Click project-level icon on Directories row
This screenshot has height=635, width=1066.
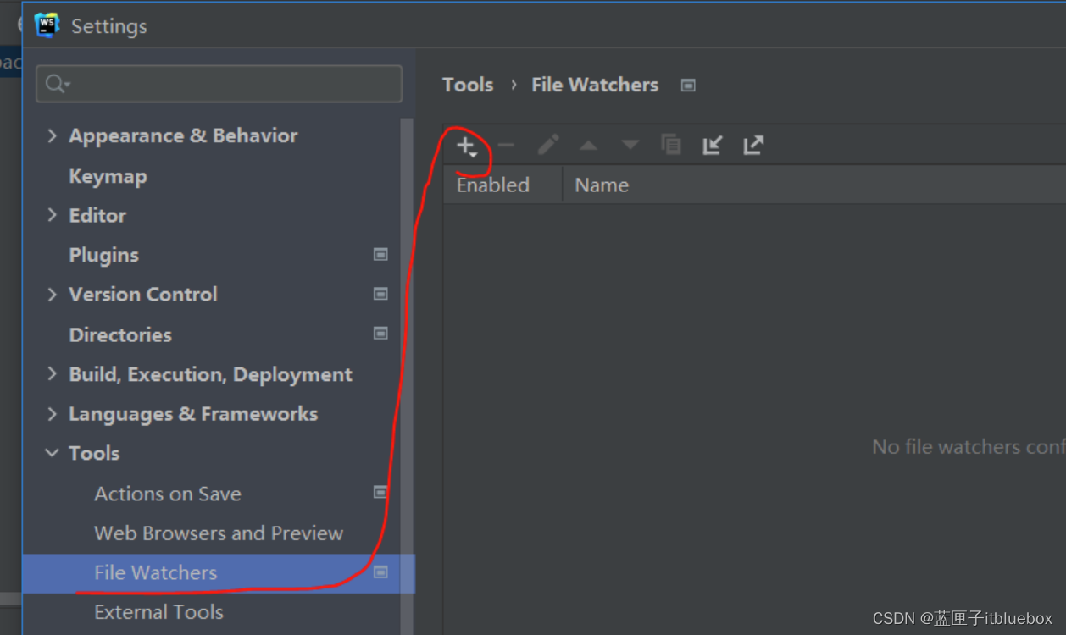click(x=380, y=334)
